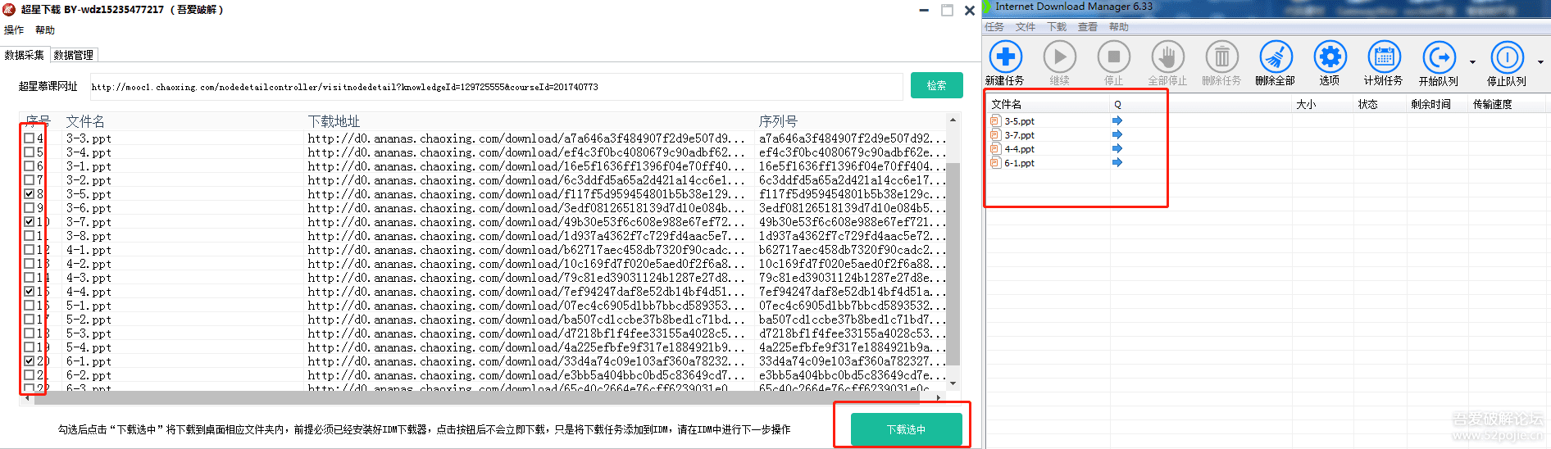This screenshot has width=1551, height=449.
Task: Check the box for row 3-4.ppt
Action: tap(30, 152)
